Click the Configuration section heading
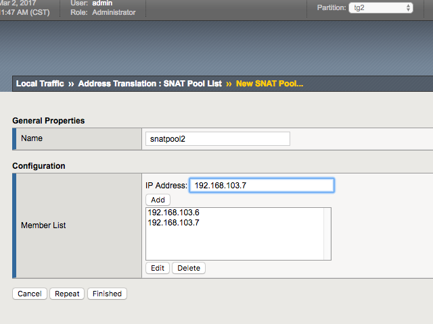Viewport: 433px width, 324px height. click(x=39, y=165)
